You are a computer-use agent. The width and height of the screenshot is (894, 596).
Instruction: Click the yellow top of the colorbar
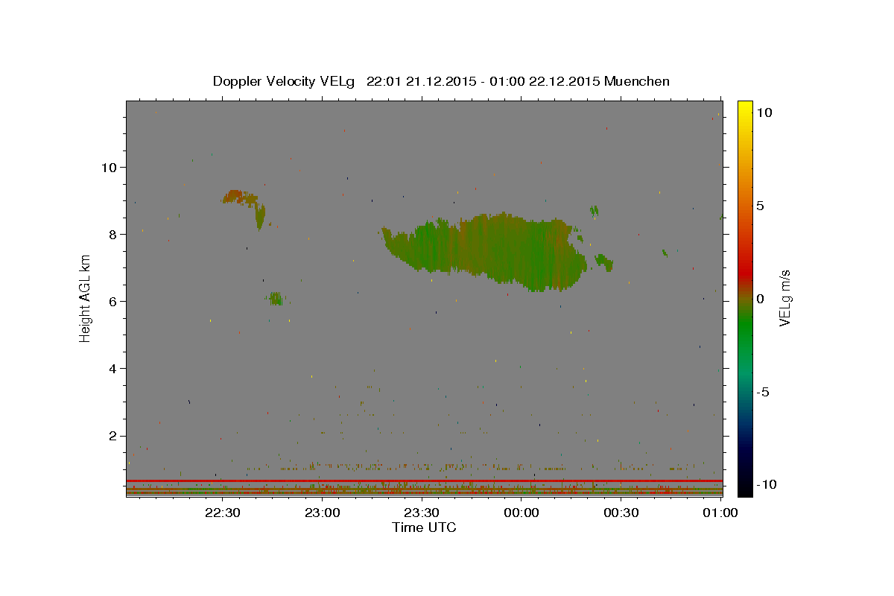744,108
